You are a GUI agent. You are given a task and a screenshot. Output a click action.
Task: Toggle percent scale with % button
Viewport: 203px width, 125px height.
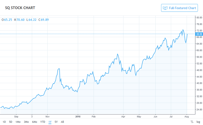point(192,122)
